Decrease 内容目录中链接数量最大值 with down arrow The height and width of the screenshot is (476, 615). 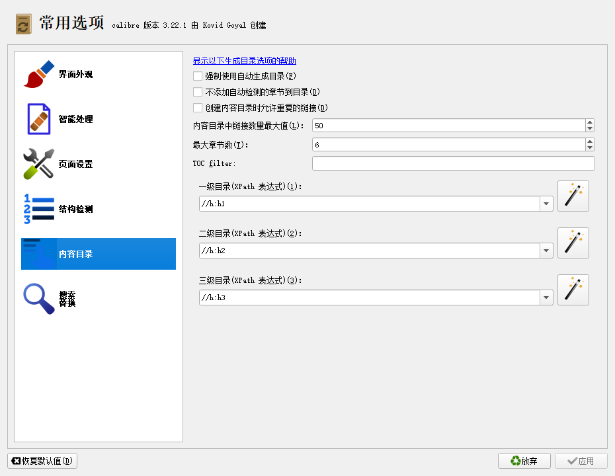(589, 129)
